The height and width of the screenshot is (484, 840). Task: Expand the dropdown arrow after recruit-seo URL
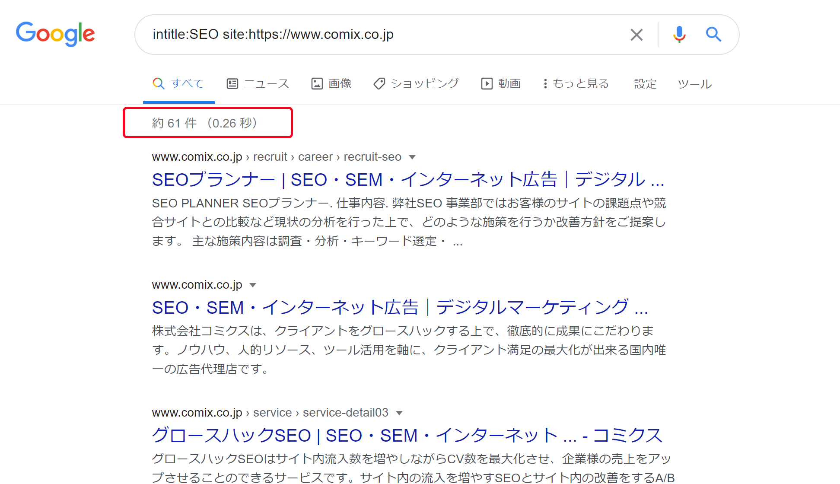[412, 157]
